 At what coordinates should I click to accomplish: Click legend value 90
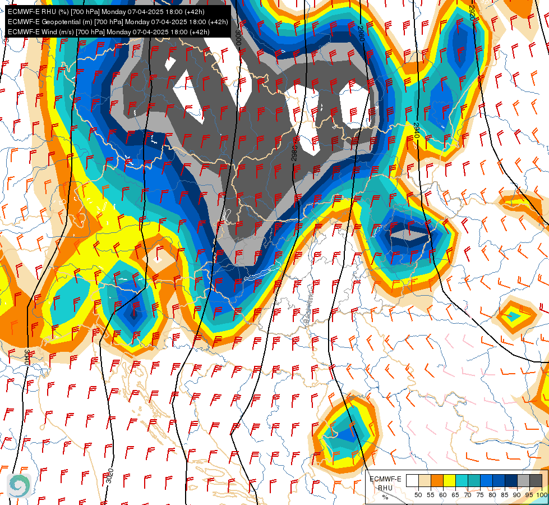pos(517,495)
